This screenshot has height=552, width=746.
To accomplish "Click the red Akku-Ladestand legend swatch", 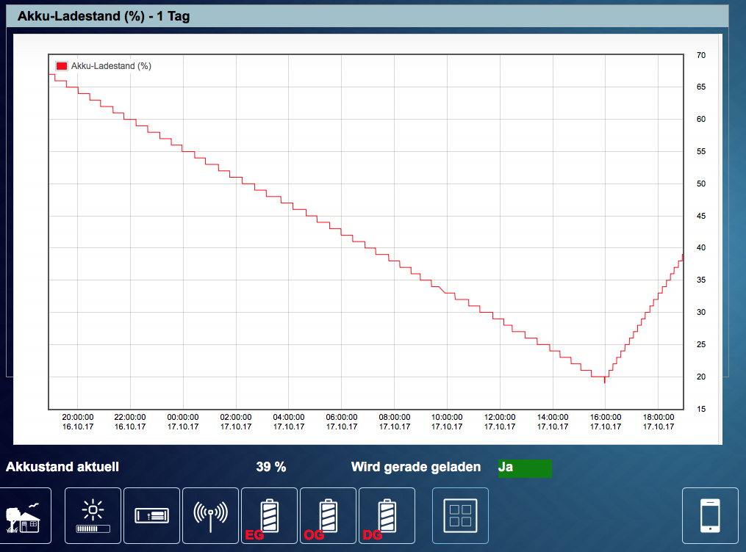I will 62,66.
